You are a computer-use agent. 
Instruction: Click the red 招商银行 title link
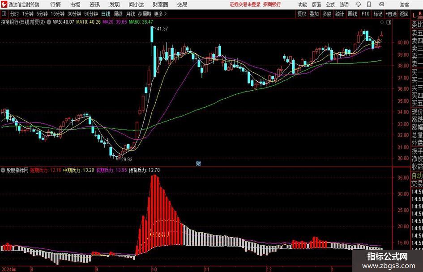click(x=272, y=4)
